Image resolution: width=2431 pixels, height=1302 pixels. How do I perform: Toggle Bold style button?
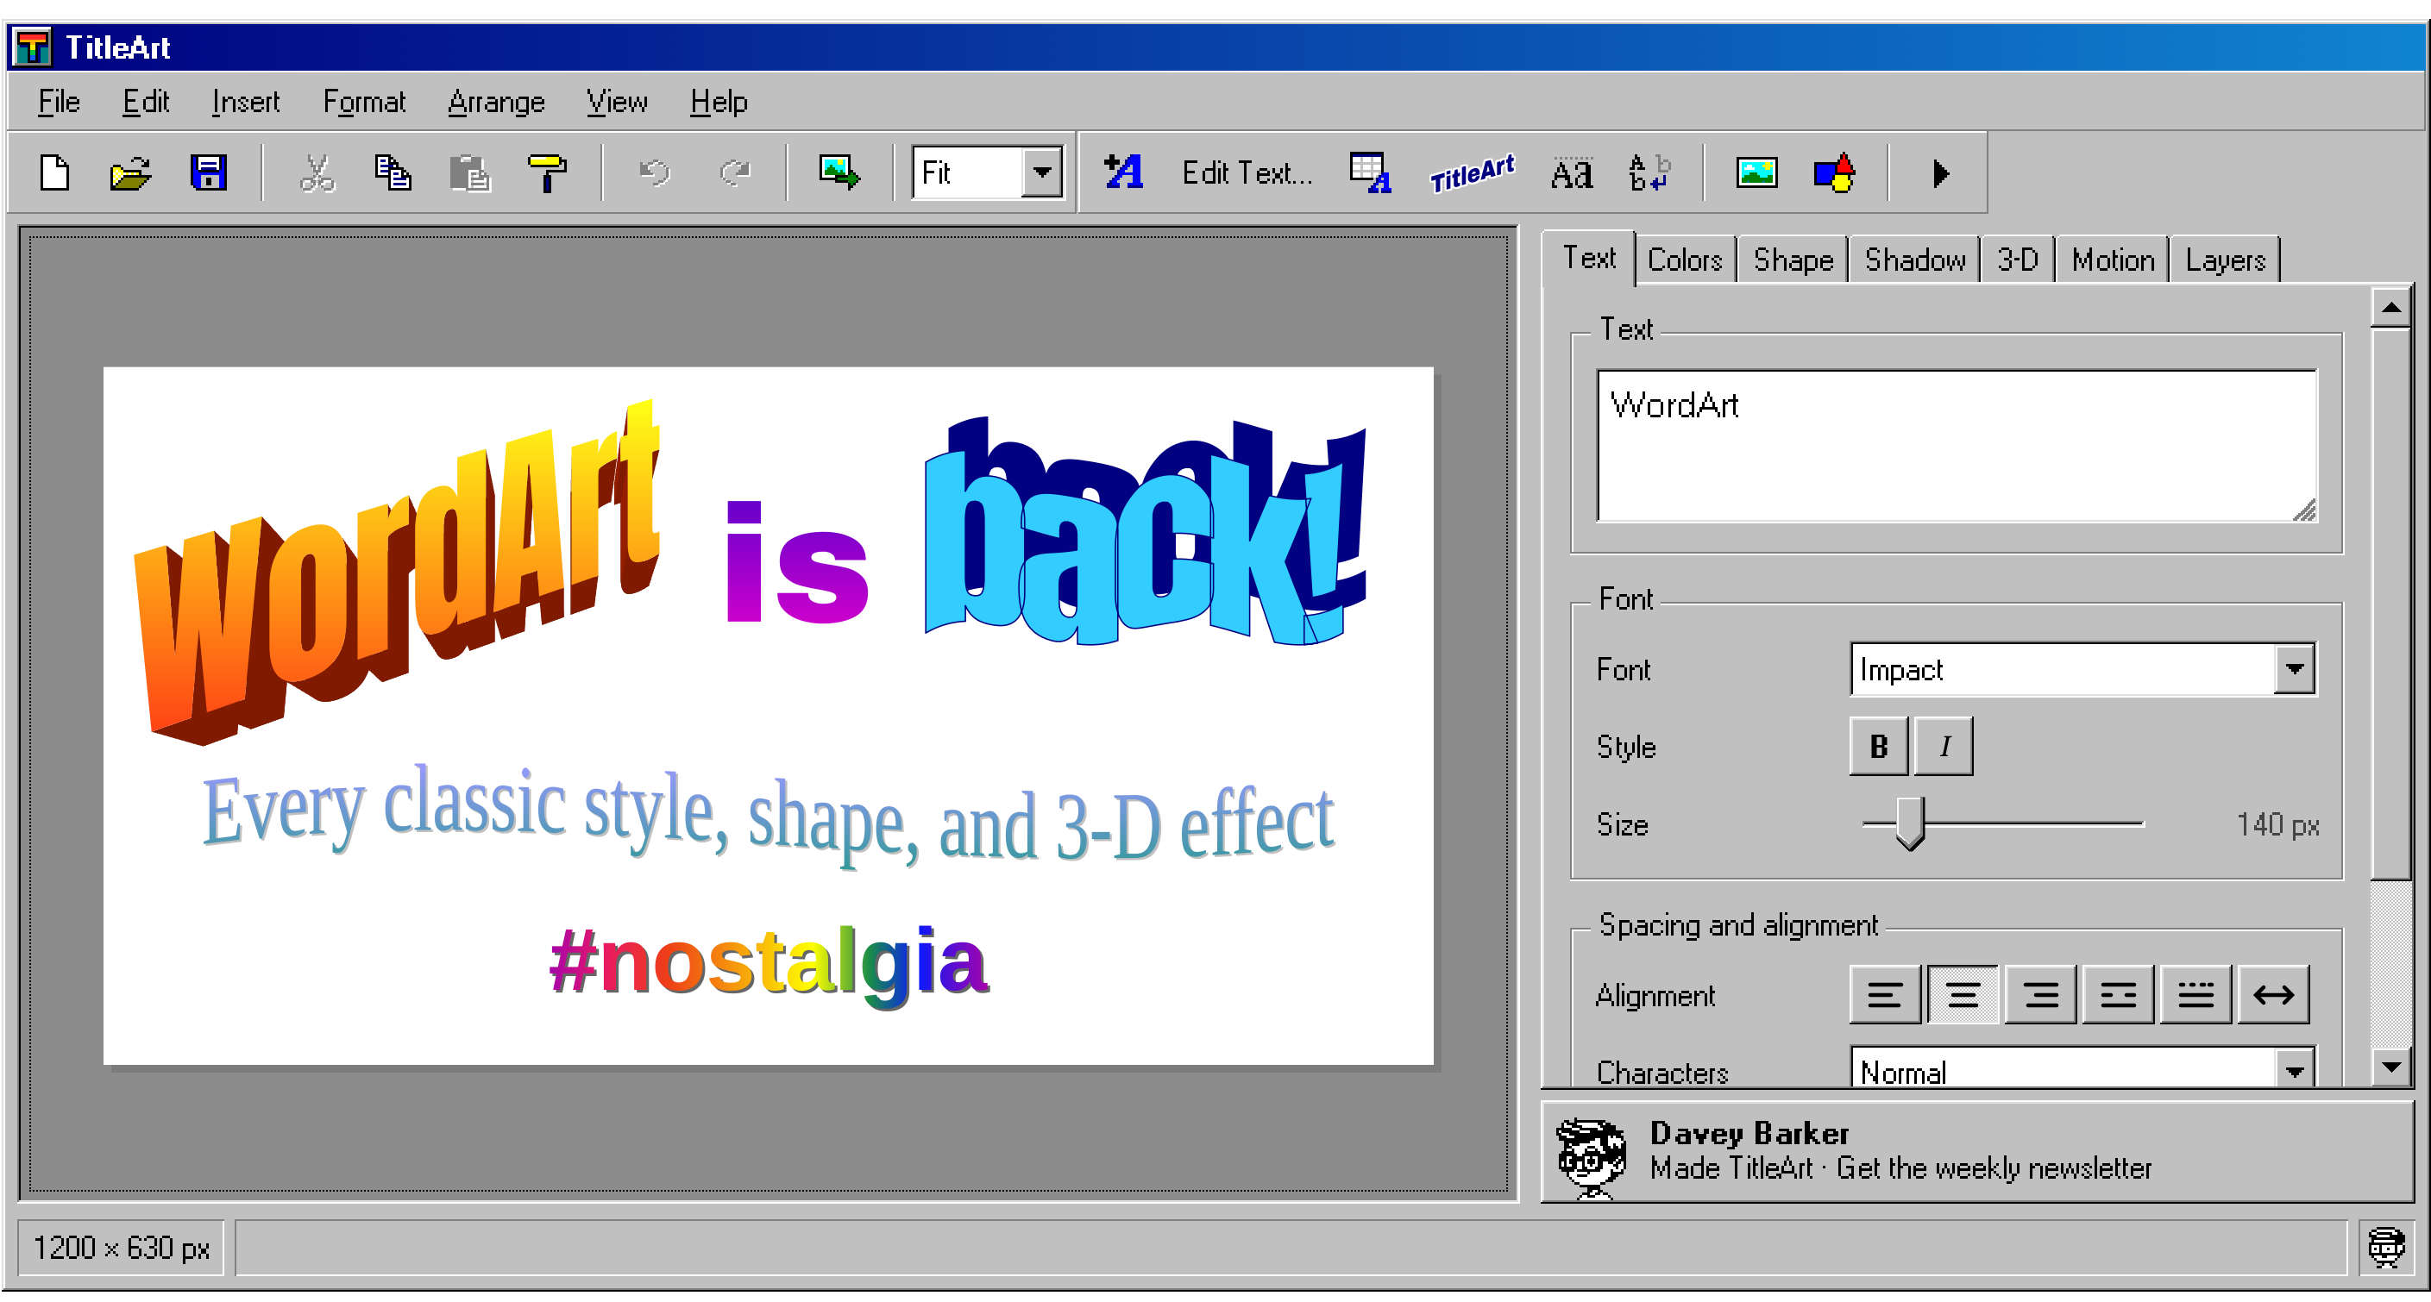(x=1879, y=747)
